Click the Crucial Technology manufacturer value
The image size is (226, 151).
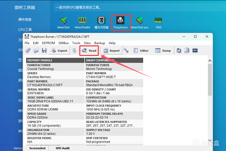click(41, 69)
